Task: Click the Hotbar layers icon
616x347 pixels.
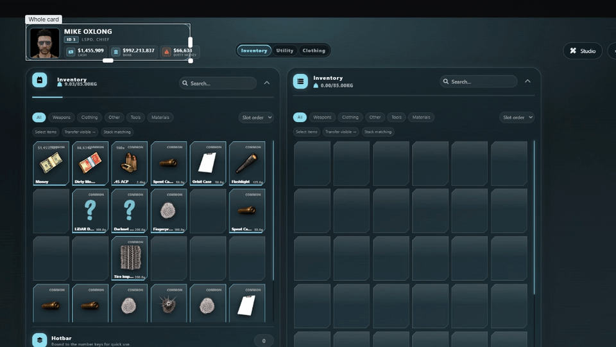Action: tap(40, 340)
